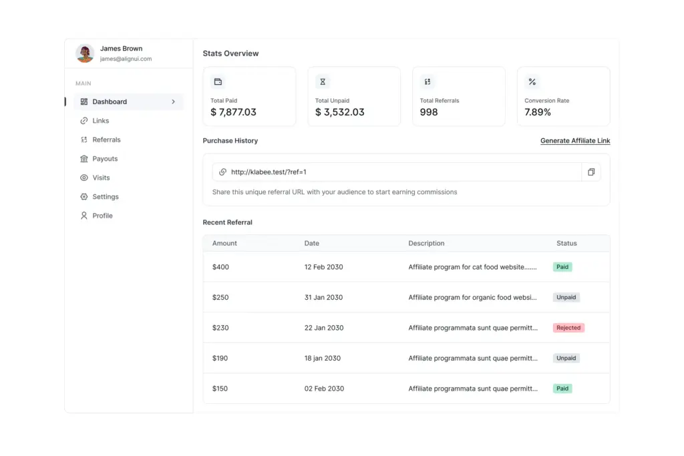This screenshot has width=684, height=456.
Task: Click the wallet icon on the Total Paid card
Action: tap(218, 81)
